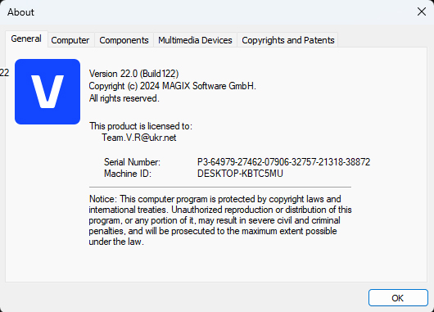Image resolution: width=434 pixels, height=312 pixels.
Task: Click the Serial Number label
Action: point(132,162)
